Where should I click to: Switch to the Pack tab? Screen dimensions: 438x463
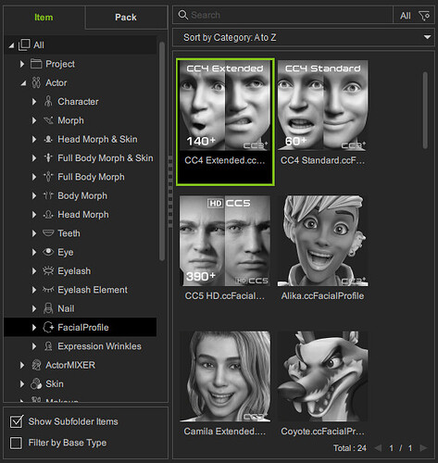click(126, 18)
